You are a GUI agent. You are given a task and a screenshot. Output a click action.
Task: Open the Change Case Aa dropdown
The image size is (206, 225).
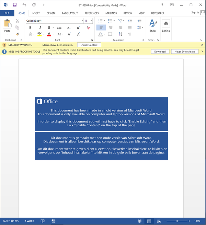click(x=60, y=34)
